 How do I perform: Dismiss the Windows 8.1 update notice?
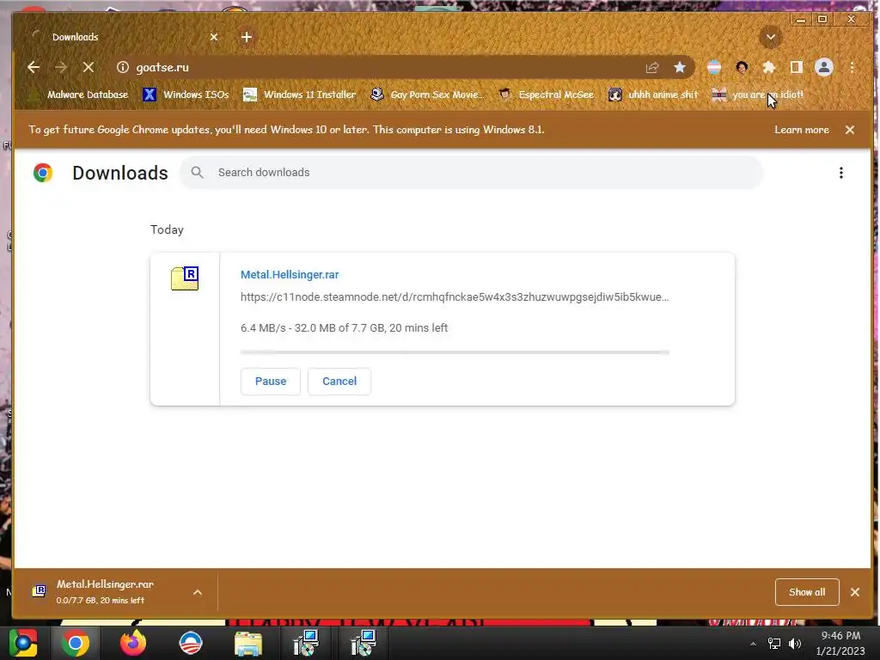point(850,130)
